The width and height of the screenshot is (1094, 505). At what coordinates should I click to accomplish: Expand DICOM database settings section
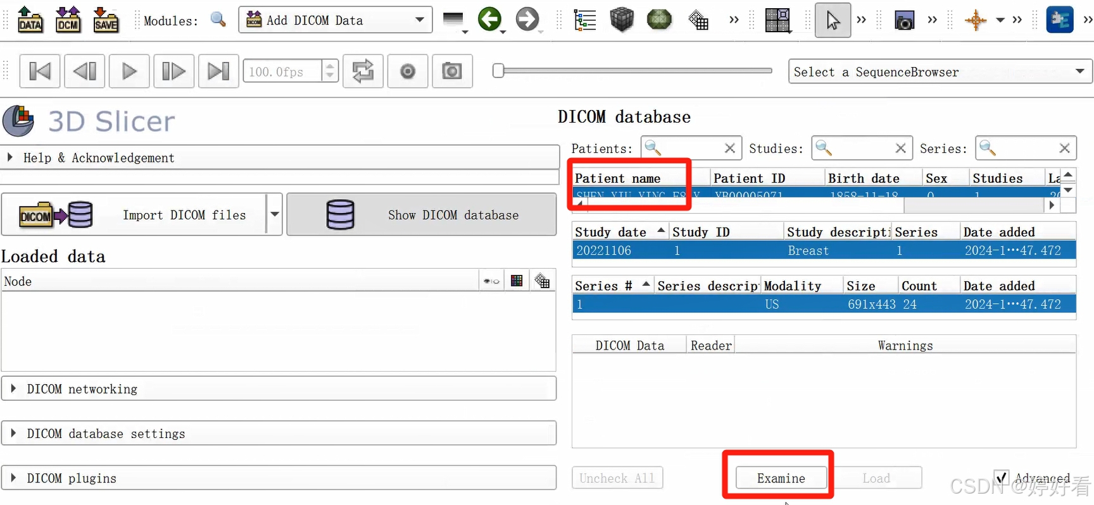pyautogui.click(x=279, y=434)
